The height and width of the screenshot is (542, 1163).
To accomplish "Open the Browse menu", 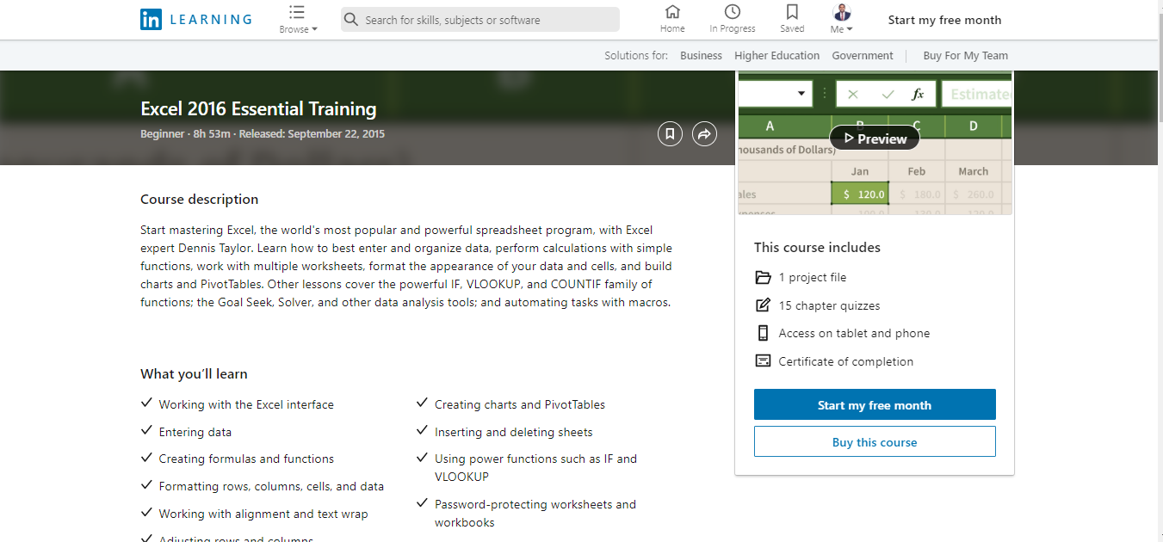I will coord(298,20).
